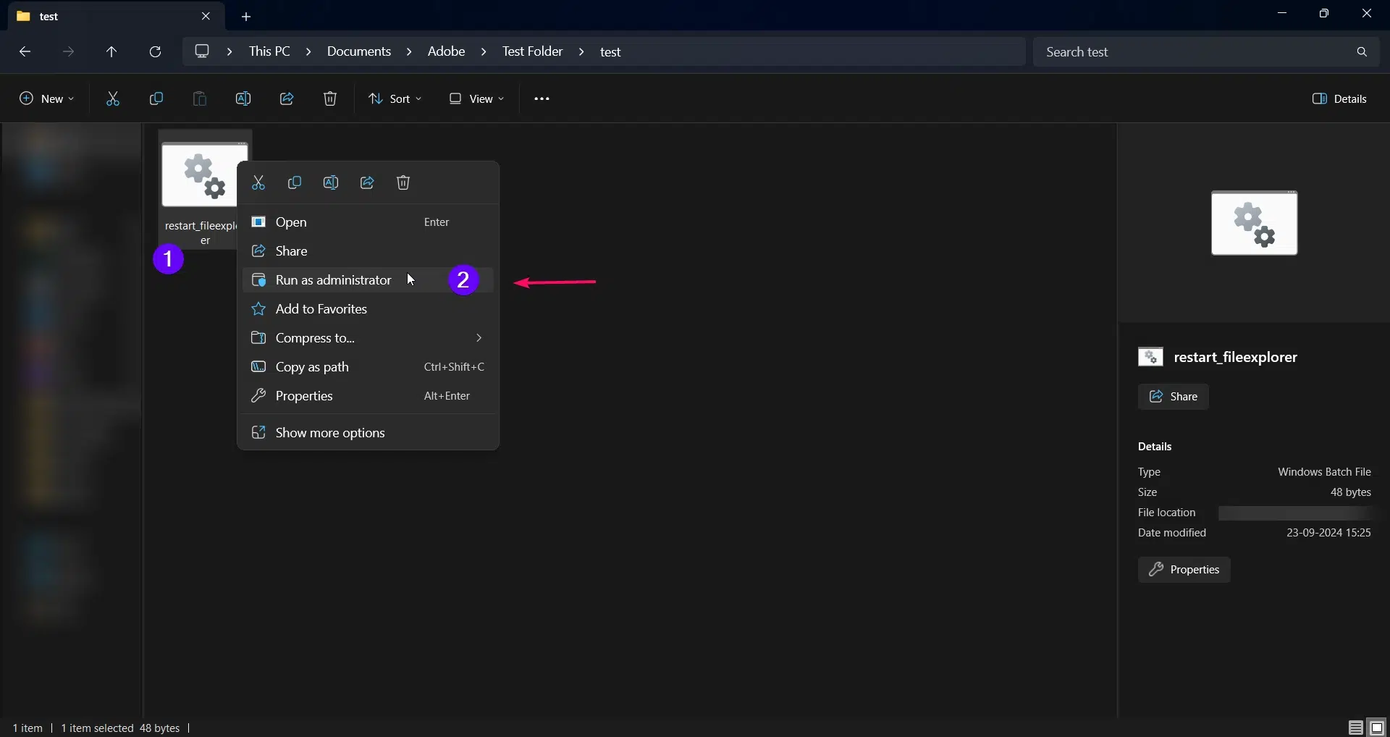Click large preview thumbnail in details pane
This screenshot has width=1390, height=737.
tap(1255, 223)
